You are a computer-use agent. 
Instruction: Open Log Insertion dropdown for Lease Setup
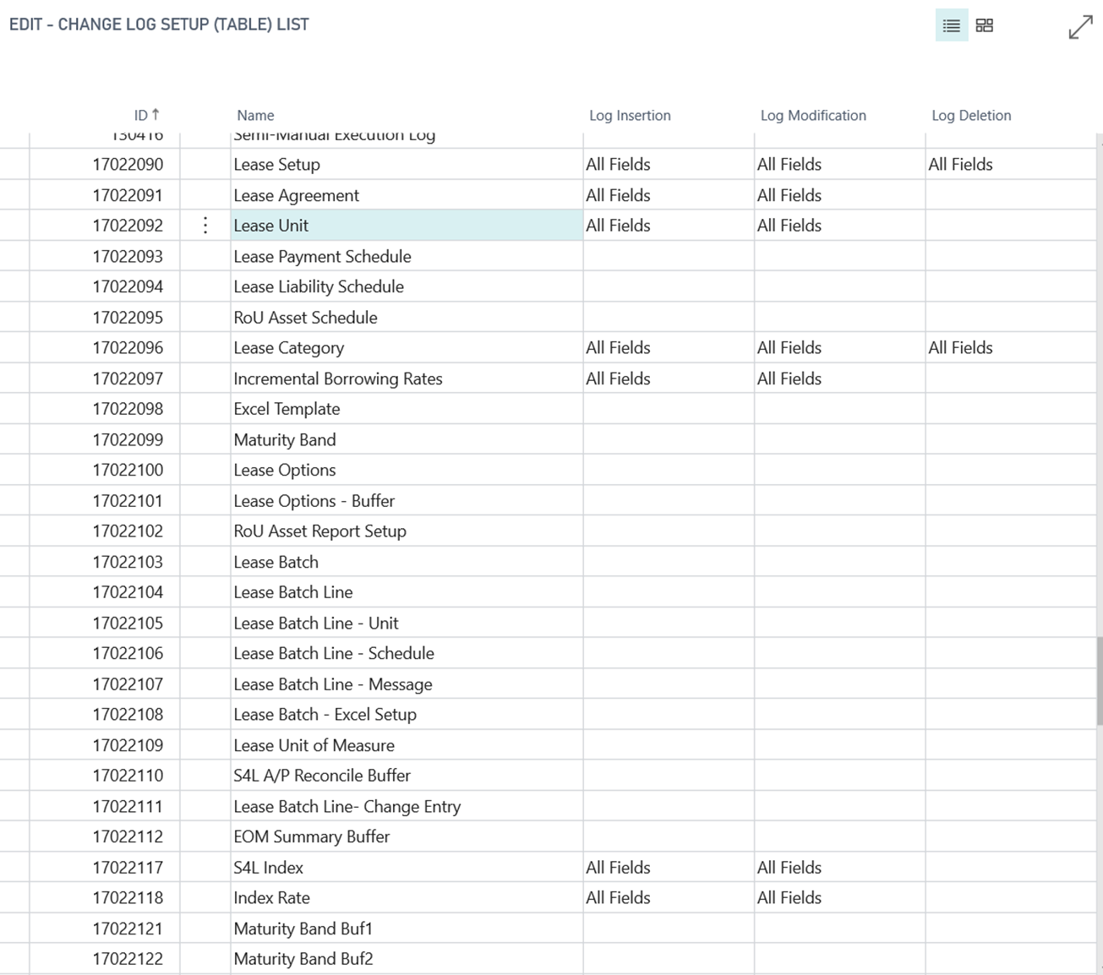coord(669,164)
